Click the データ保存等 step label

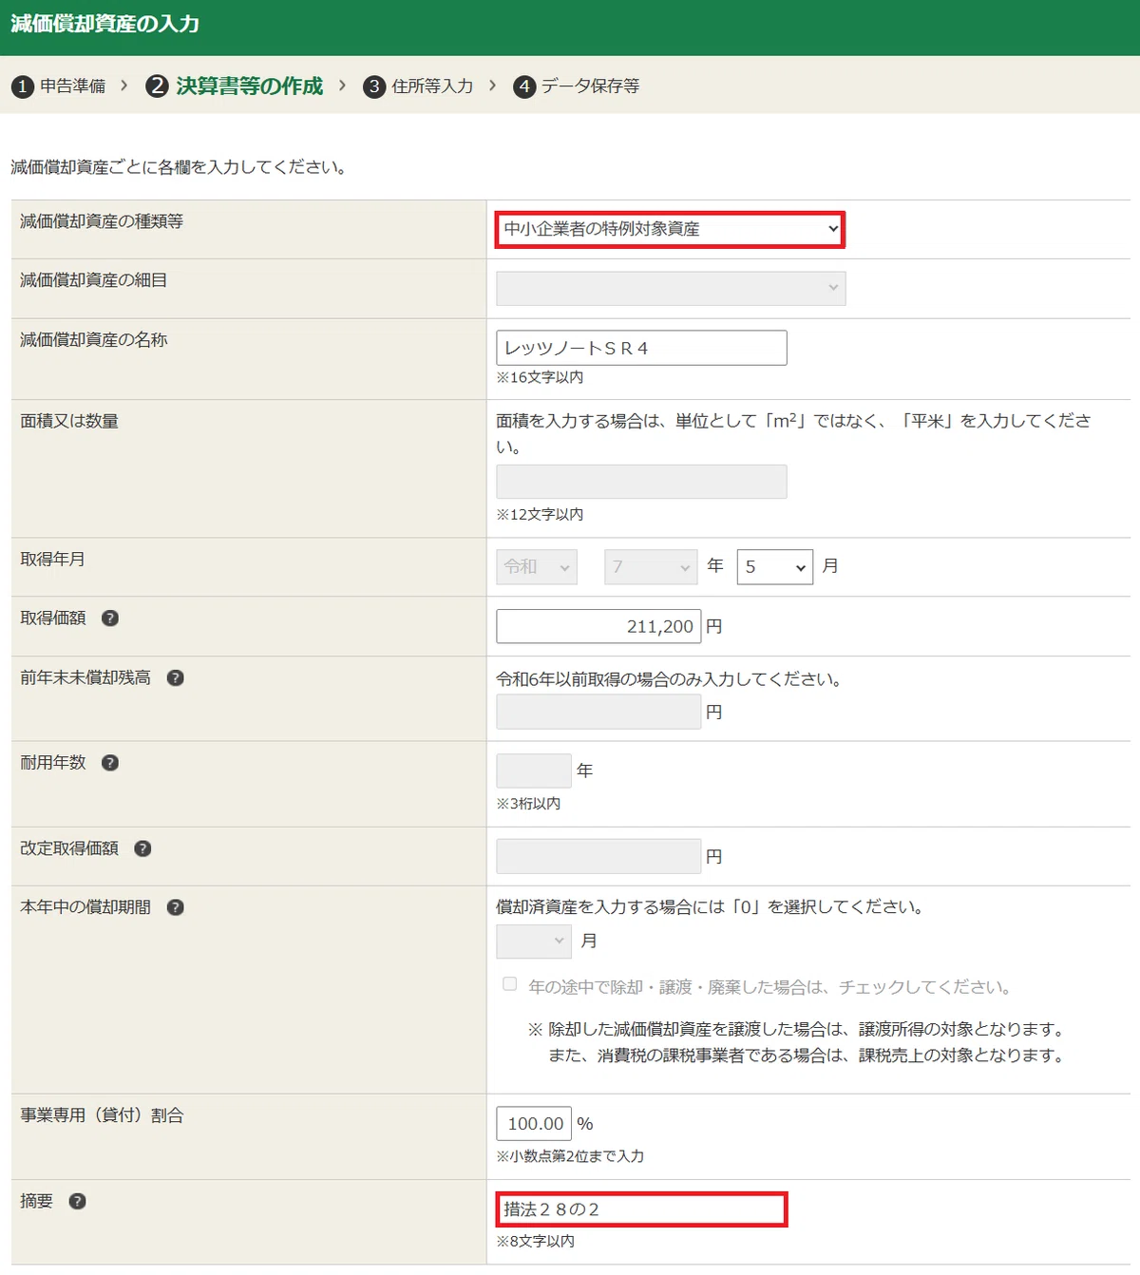590,86
